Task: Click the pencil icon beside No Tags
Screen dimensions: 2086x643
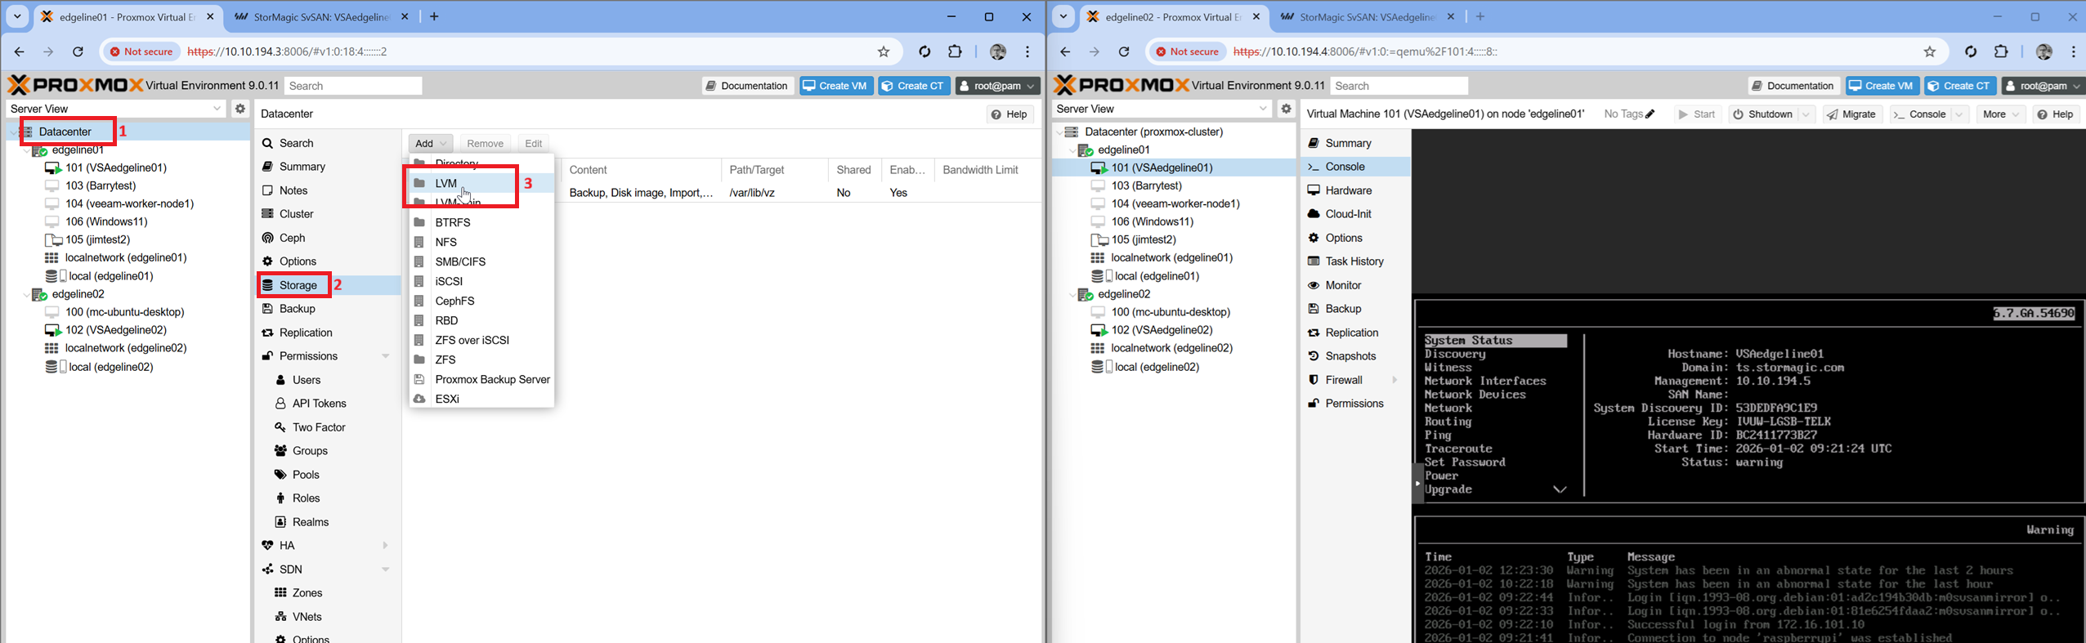Action: click(x=1650, y=114)
